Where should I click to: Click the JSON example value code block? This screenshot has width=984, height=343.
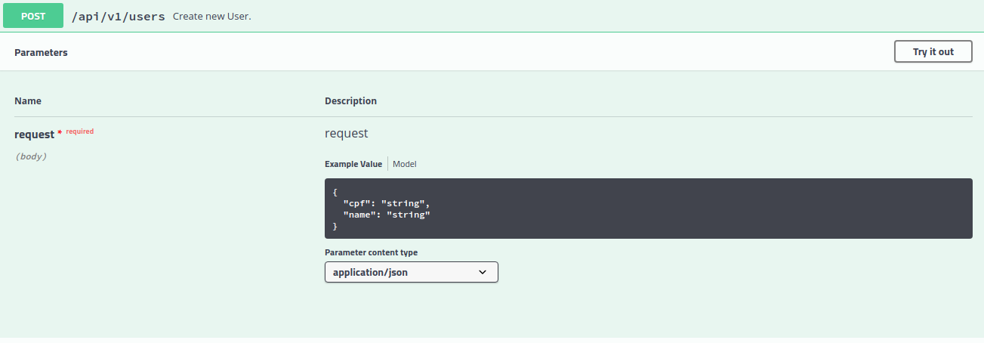point(648,209)
